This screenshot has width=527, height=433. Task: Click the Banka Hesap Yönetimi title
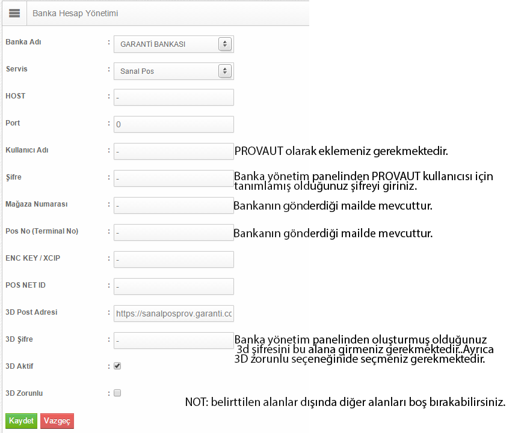75,13
